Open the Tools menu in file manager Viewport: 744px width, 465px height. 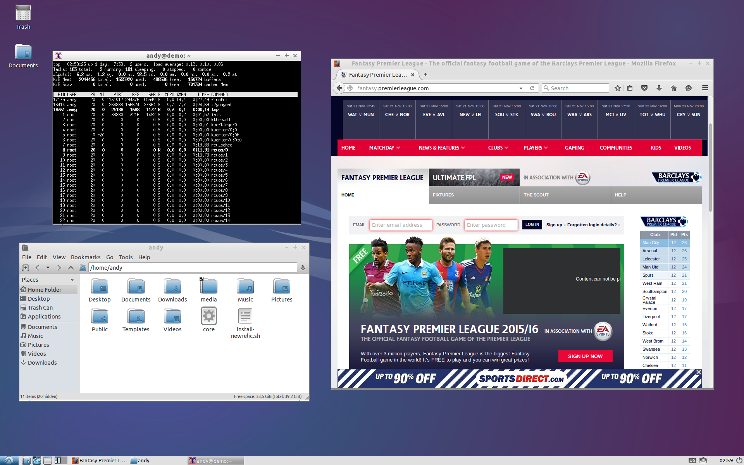tap(126, 257)
